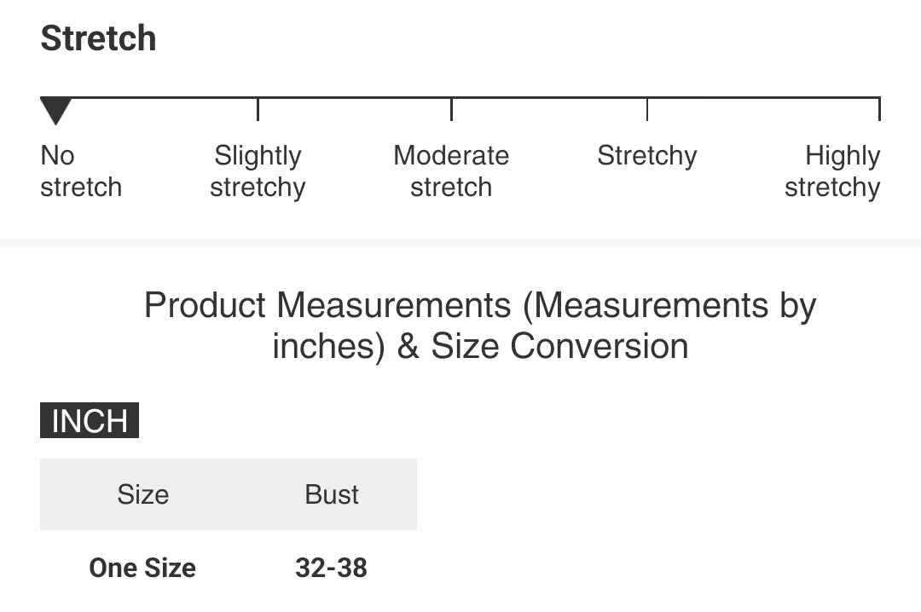Switch to the INCH unit tab

click(x=90, y=421)
